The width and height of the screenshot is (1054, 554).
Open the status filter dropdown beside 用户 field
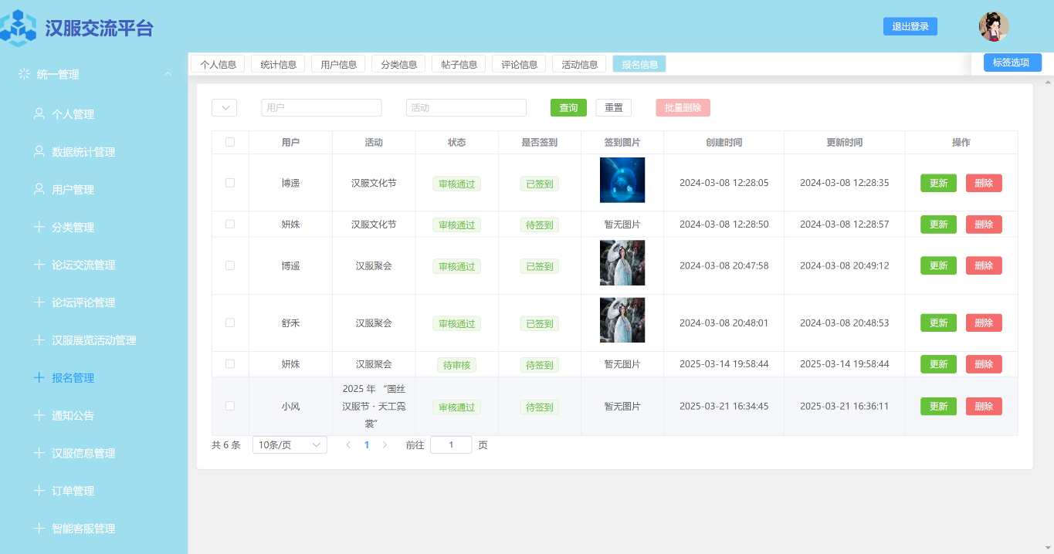click(224, 108)
